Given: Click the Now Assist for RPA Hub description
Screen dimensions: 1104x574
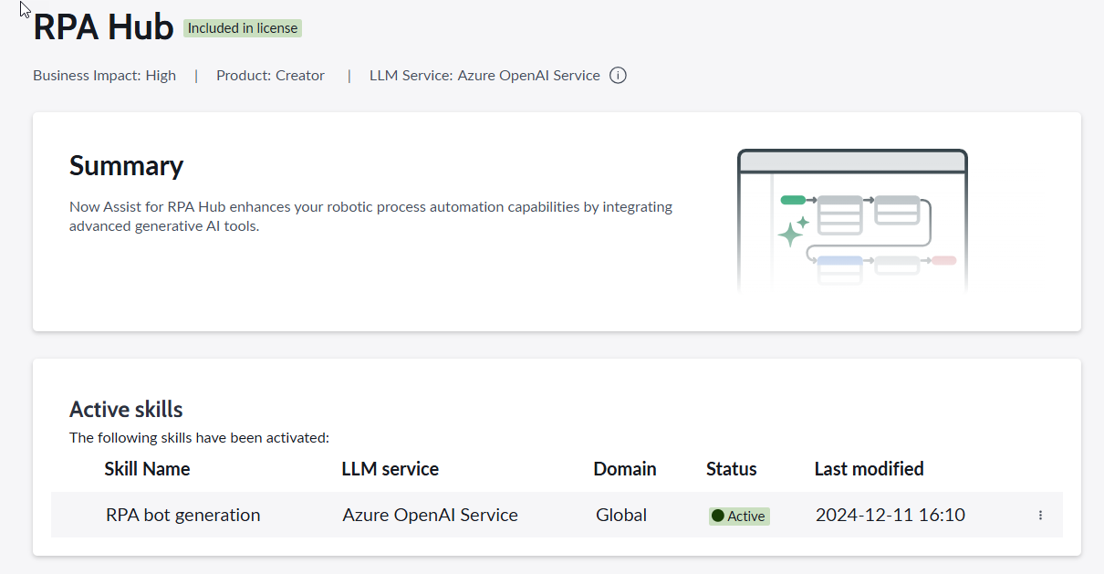Looking at the screenshot, I should (370, 216).
